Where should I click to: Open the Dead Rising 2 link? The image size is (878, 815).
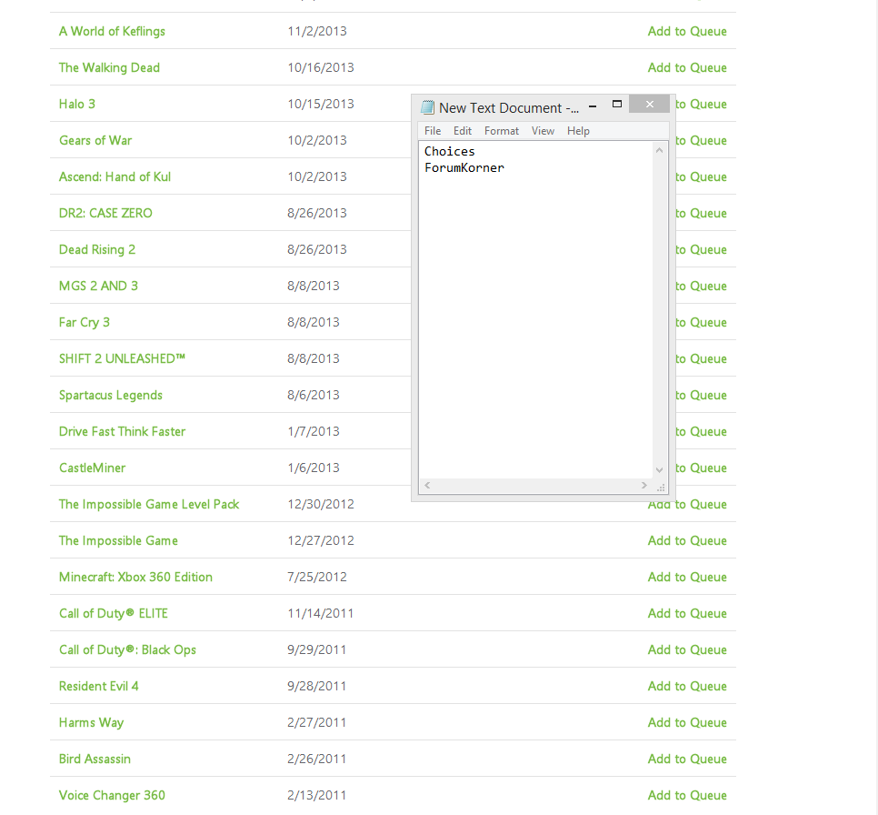[97, 250]
